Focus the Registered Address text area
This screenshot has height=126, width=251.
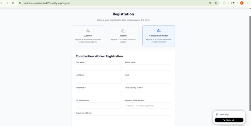[x=123, y=121]
